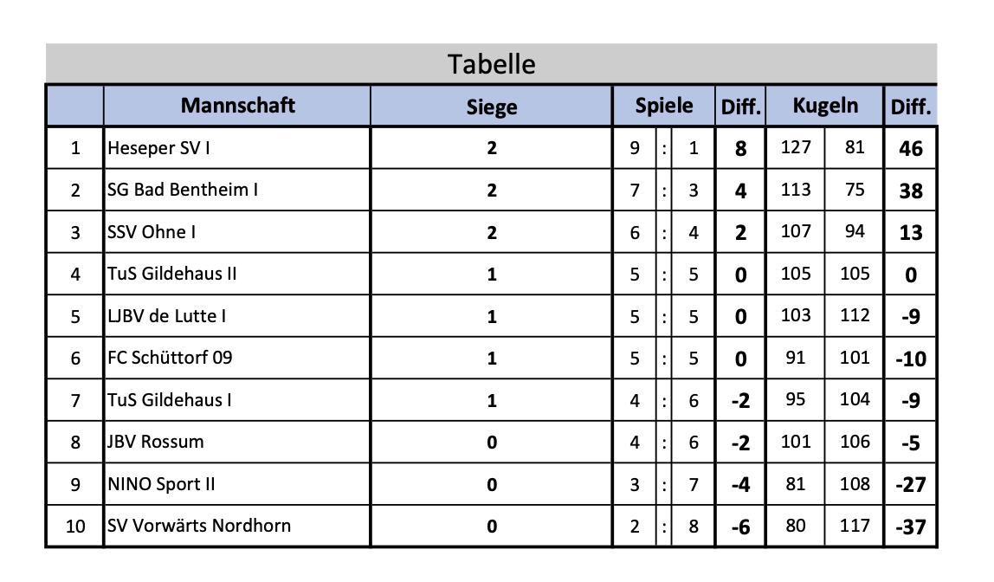994x582 pixels.
Task: Click the FC Schüttorf 09 team name
Action: (x=170, y=358)
